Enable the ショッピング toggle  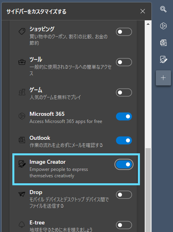tap(124, 32)
